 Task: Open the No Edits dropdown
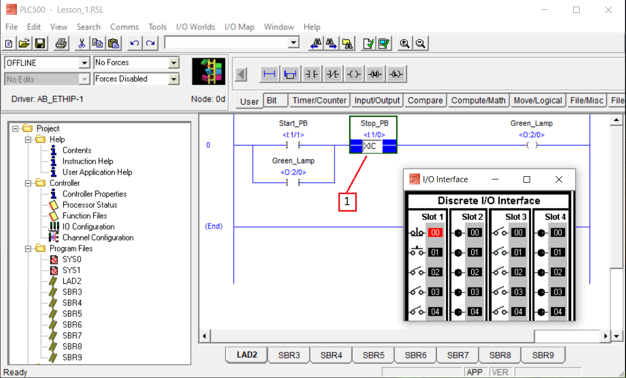point(84,80)
